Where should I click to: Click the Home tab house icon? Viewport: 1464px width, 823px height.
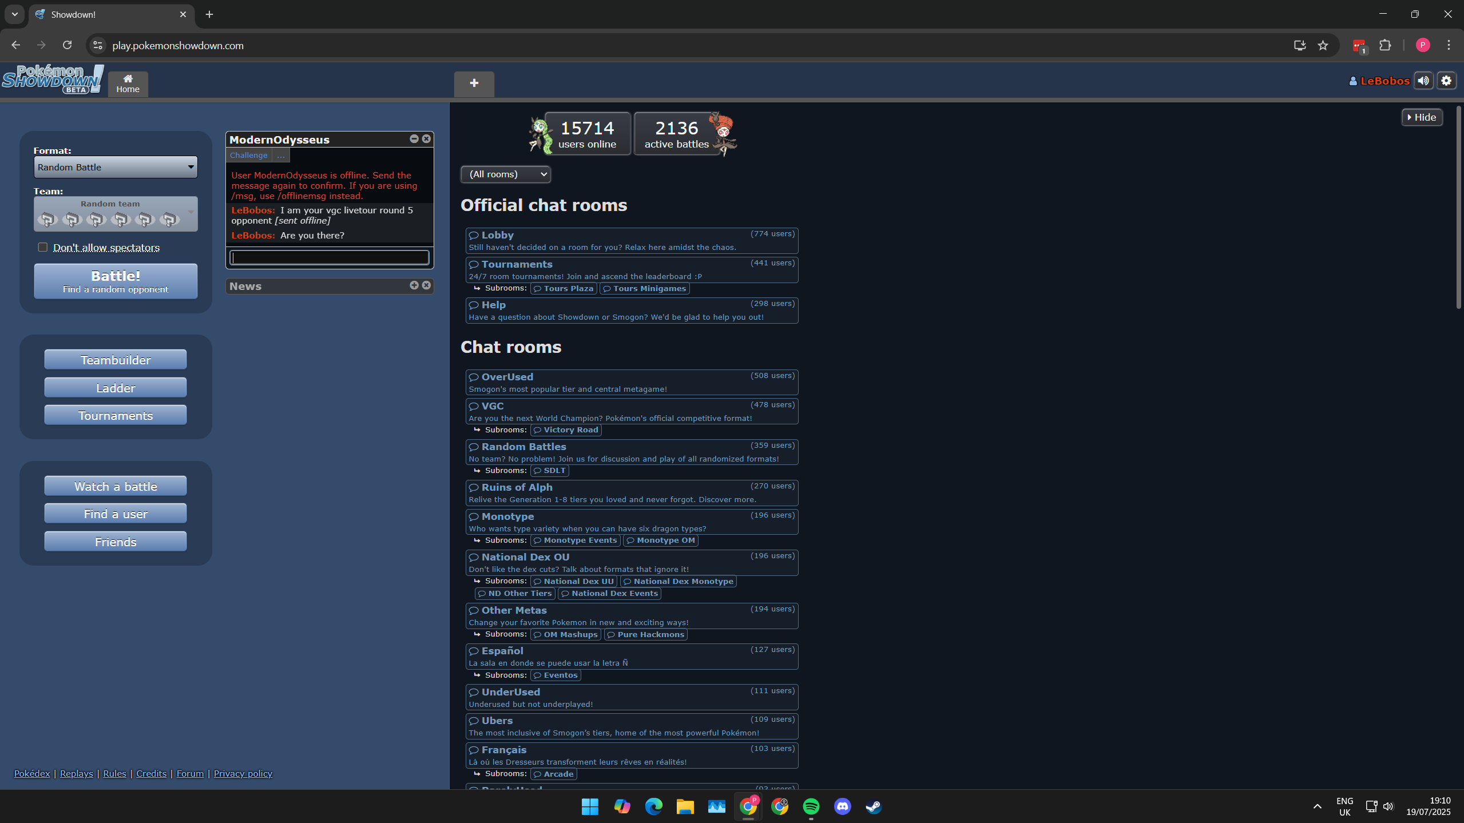pos(128,84)
